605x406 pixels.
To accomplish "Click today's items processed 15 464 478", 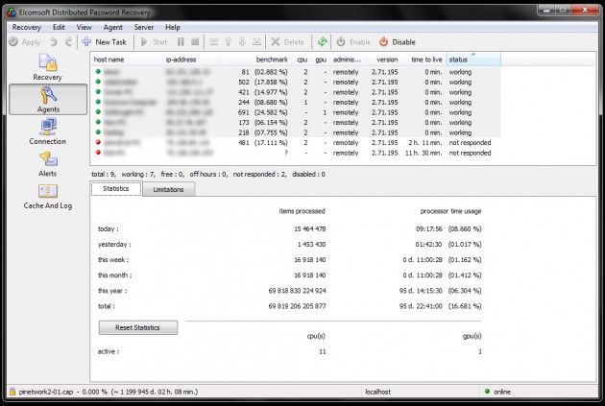I will [310, 229].
